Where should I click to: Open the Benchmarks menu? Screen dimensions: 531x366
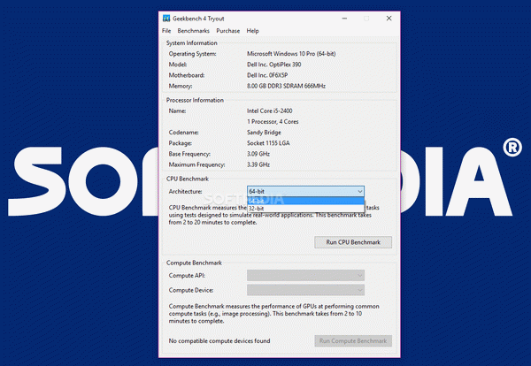coord(192,31)
